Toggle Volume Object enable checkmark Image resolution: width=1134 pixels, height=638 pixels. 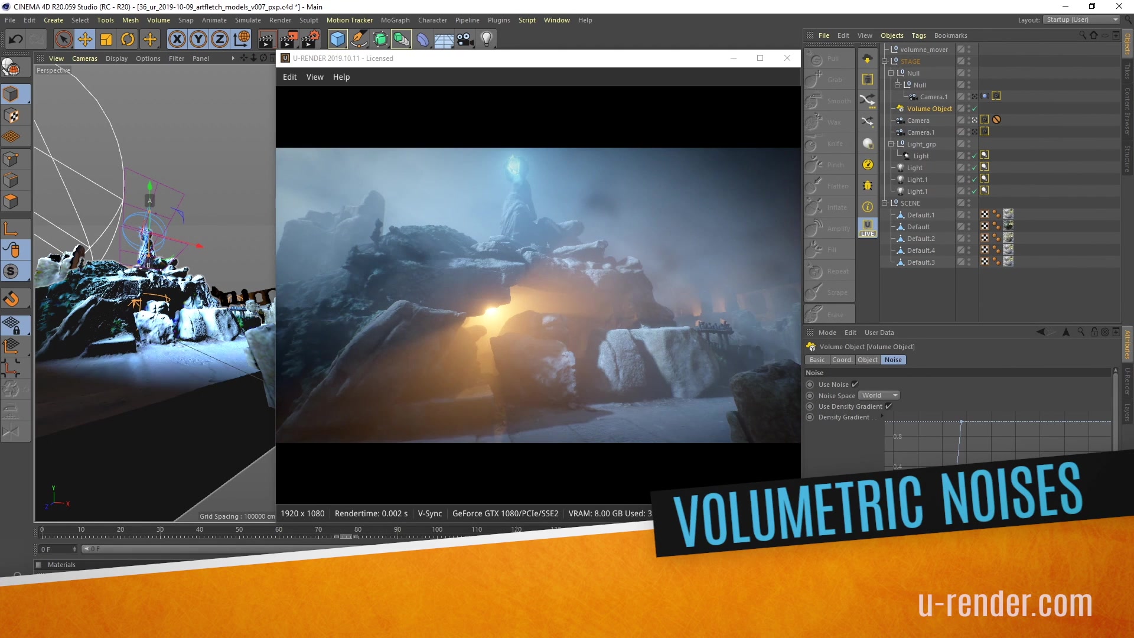(974, 109)
